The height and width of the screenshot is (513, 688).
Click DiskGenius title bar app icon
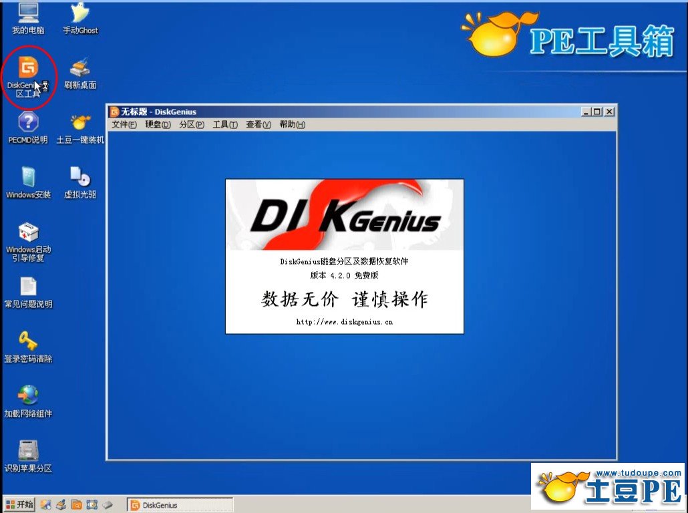(114, 112)
